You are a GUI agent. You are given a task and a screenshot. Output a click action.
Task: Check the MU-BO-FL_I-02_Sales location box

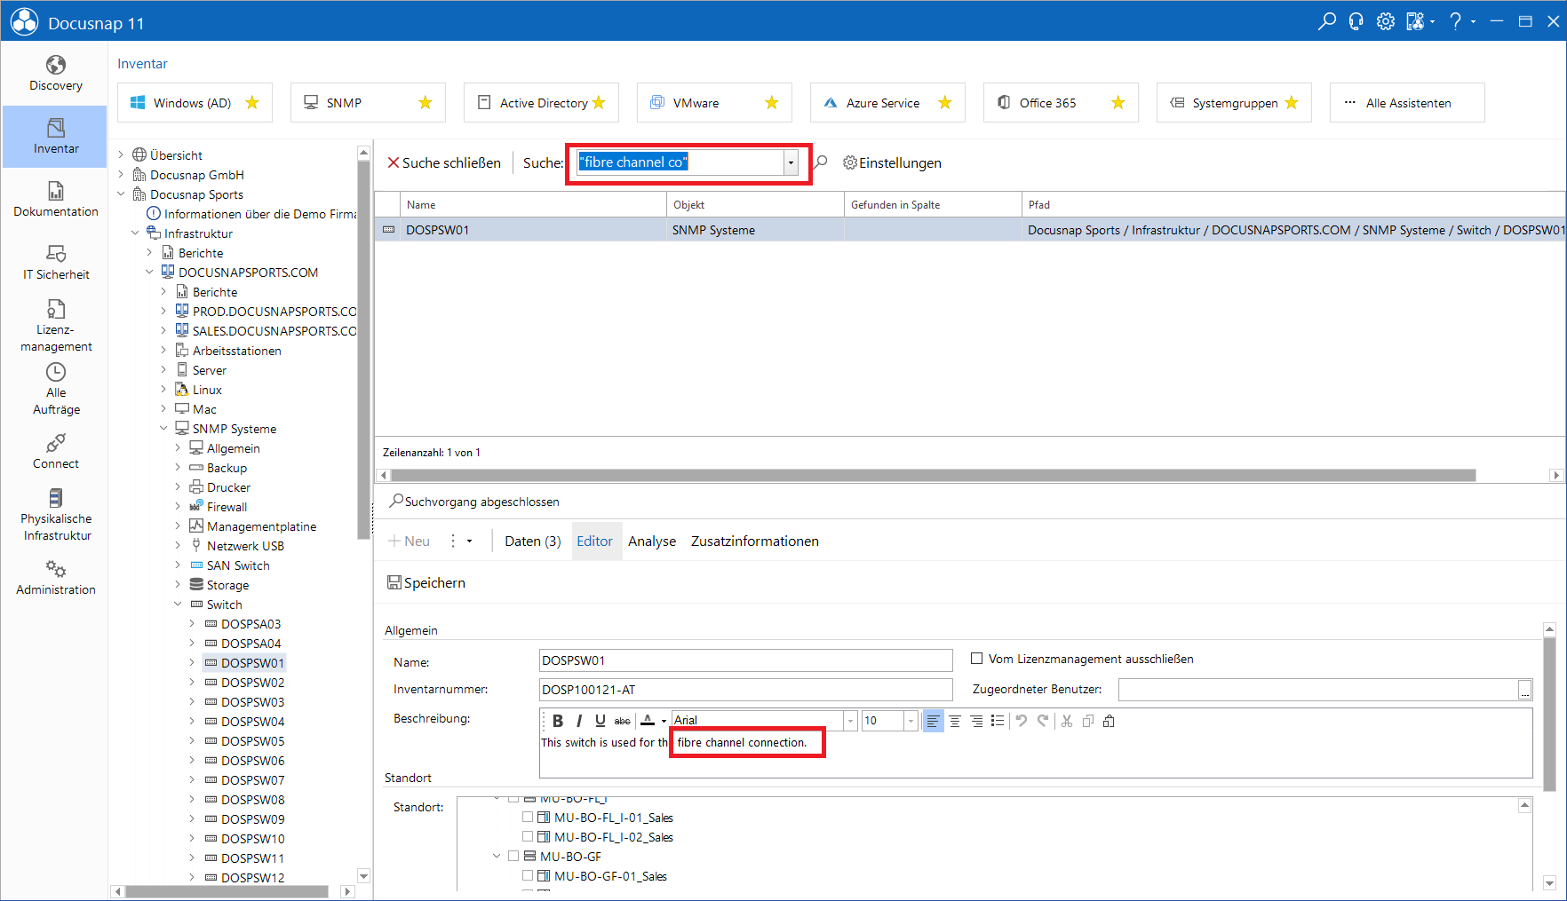point(528,836)
